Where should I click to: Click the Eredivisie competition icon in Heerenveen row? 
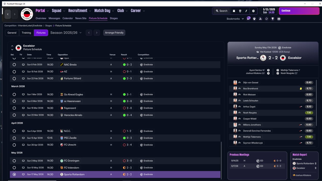pos(142,101)
